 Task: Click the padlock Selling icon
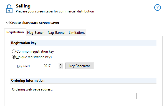[9, 9]
